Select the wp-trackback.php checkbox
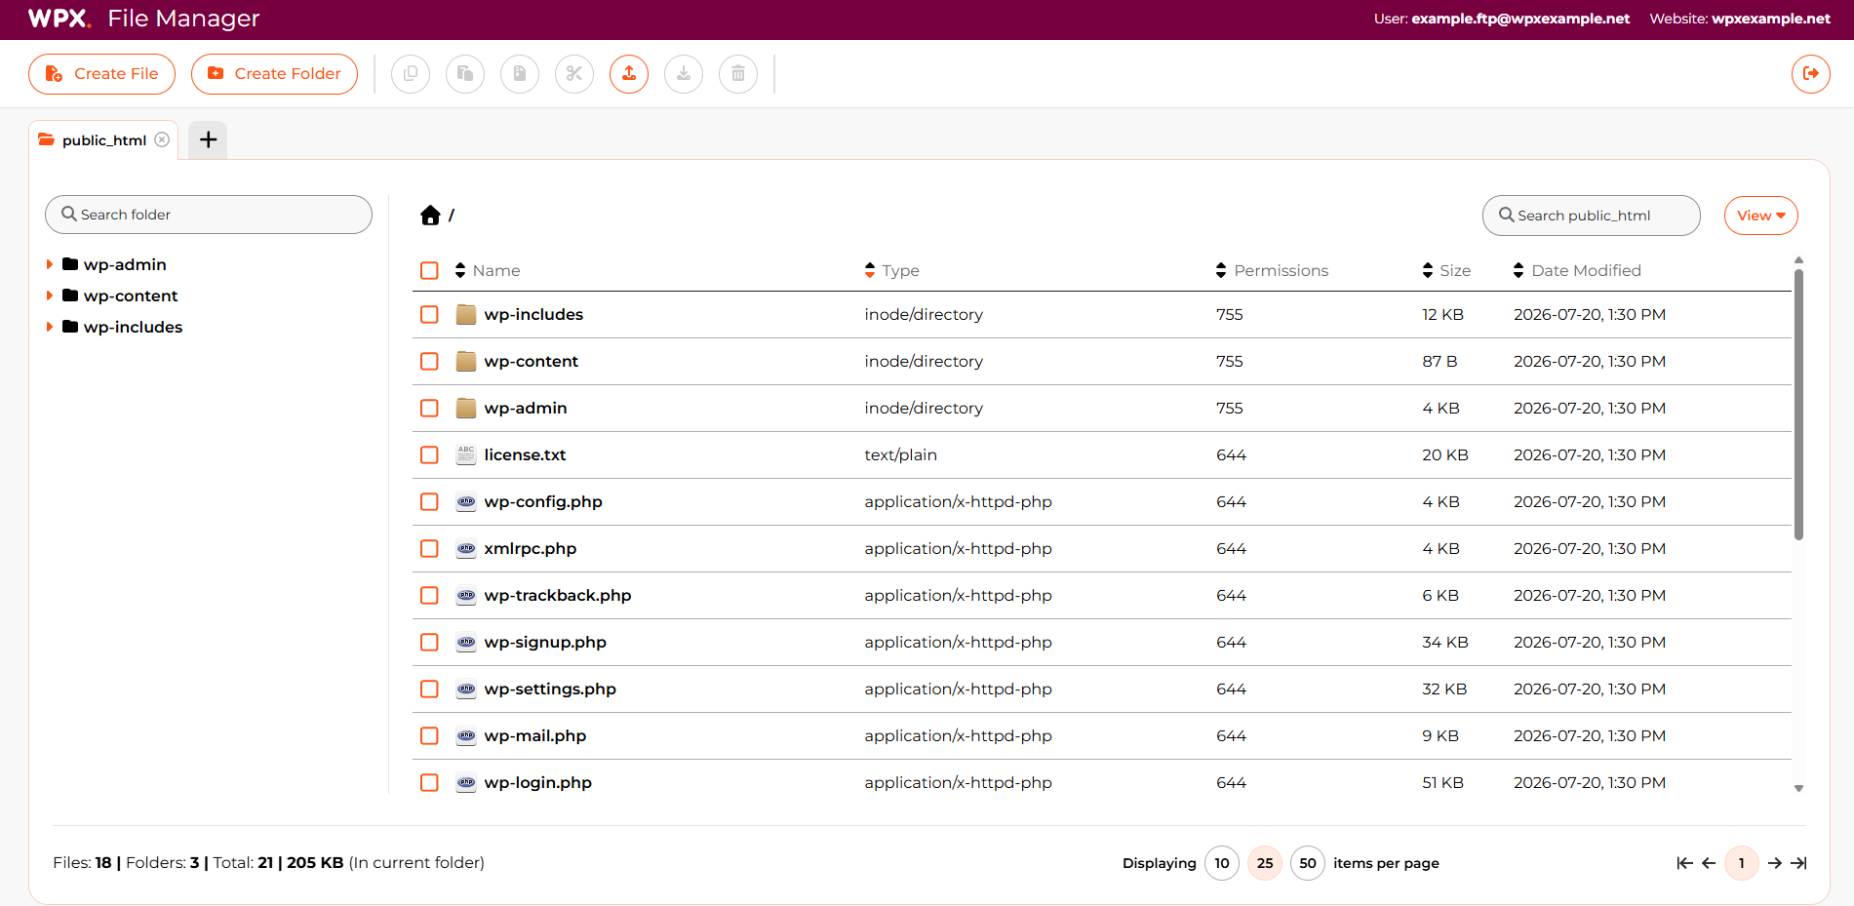Viewport: 1854px width, 906px height. point(429,595)
